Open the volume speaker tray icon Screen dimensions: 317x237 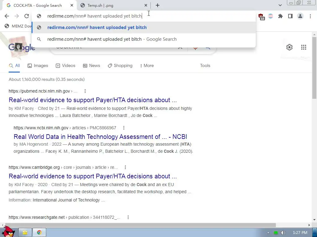[x=283, y=233]
